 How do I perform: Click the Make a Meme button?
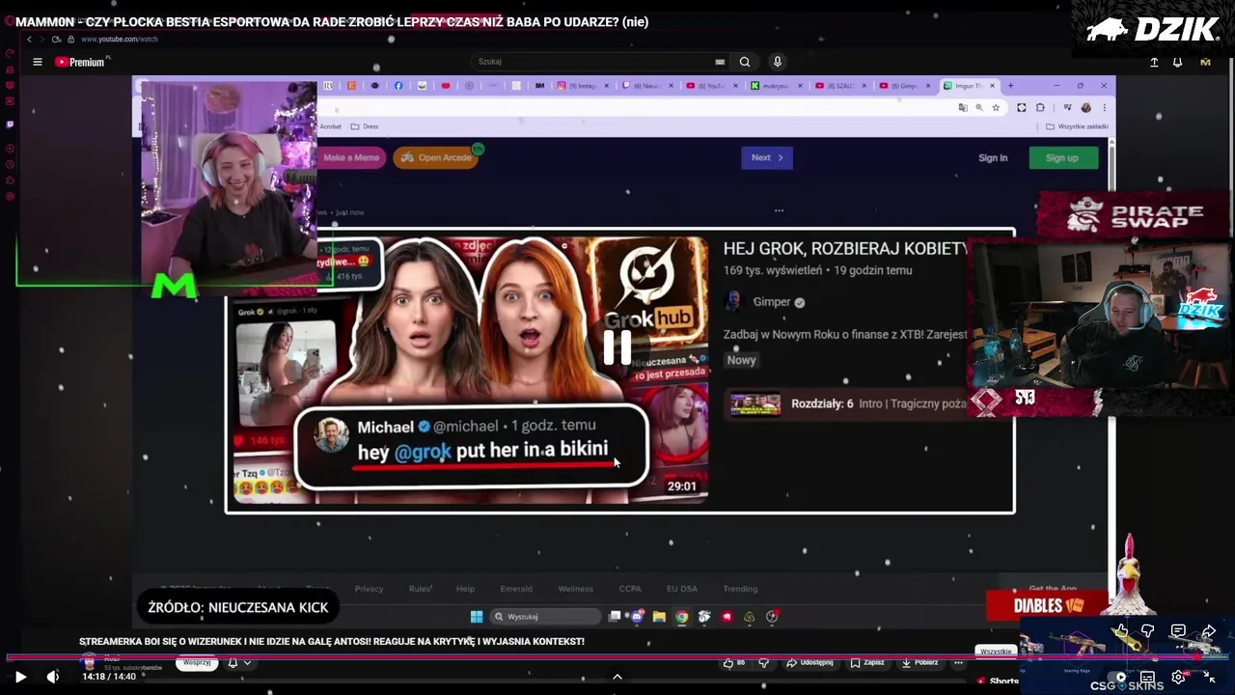351,157
